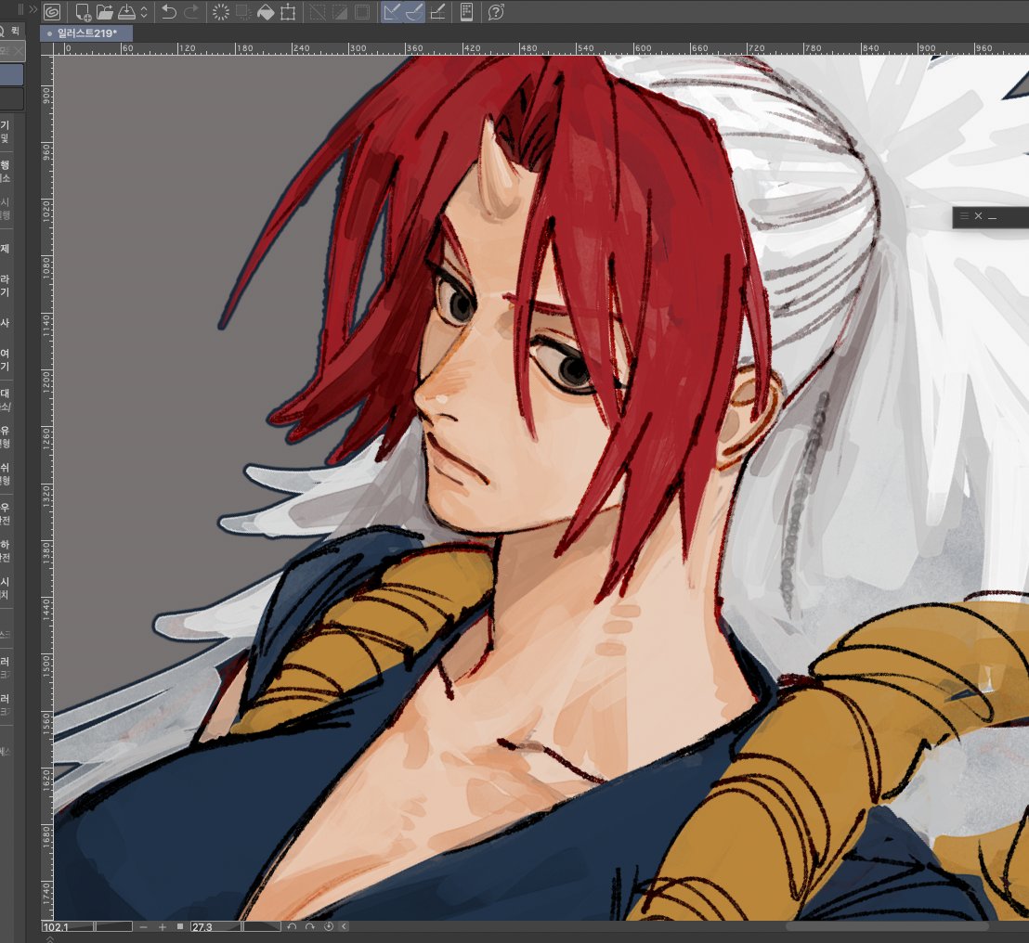The height and width of the screenshot is (943, 1029).
Task: Create a new canvas with New icon
Action: [83, 12]
